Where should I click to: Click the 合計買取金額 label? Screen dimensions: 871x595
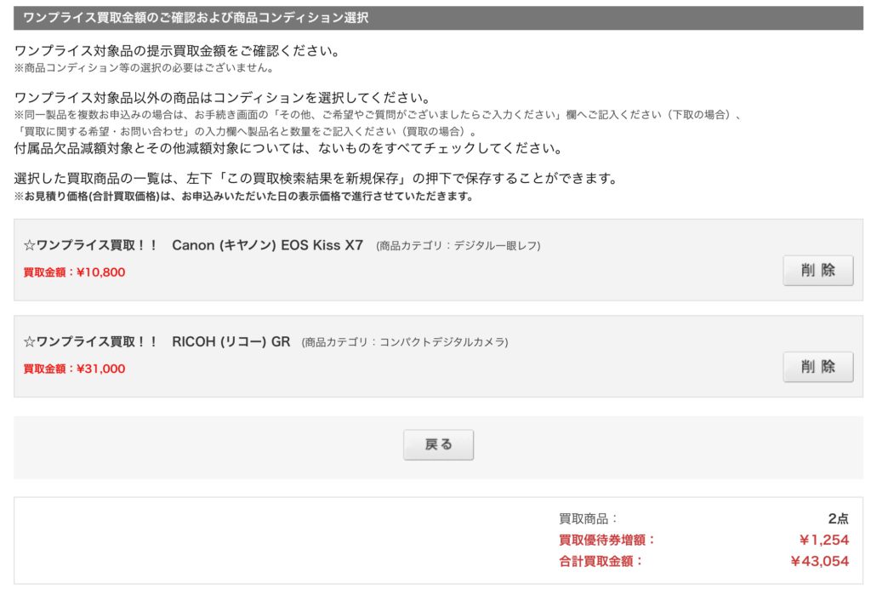click(x=601, y=561)
